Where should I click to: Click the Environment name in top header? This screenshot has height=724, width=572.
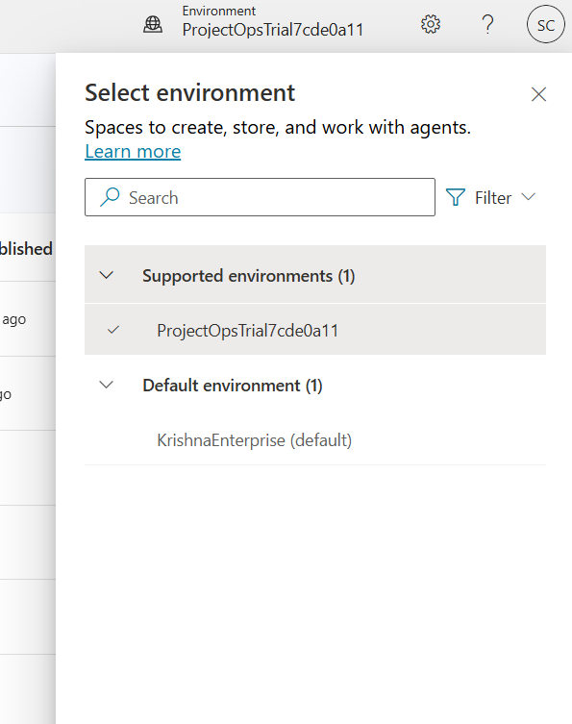[x=273, y=30]
